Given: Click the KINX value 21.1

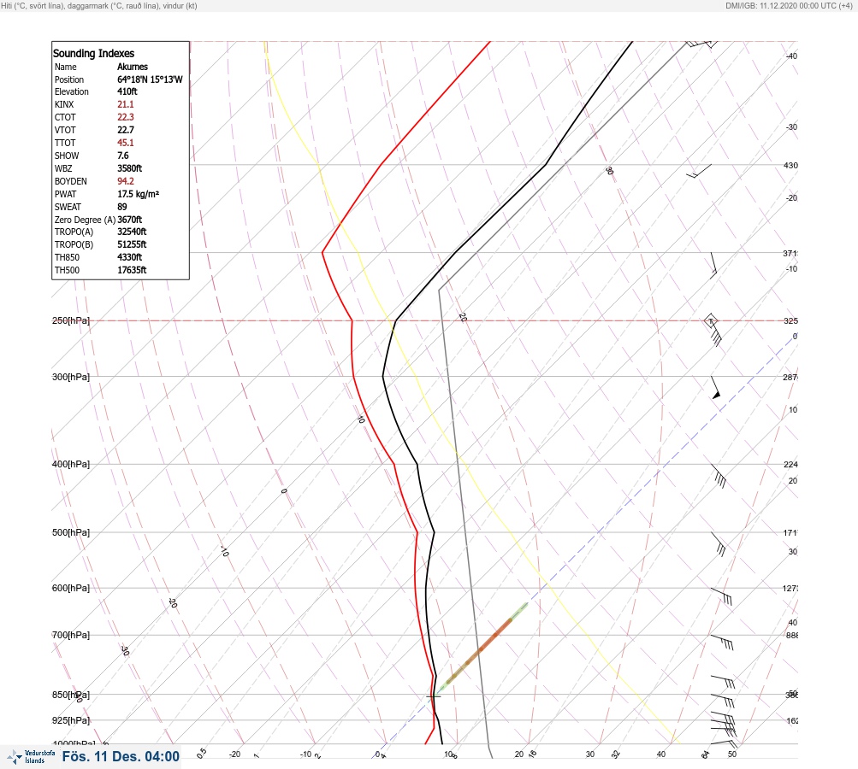Looking at the screenshot, I should 125,104.
